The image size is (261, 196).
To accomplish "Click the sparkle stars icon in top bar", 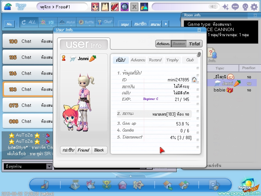I will pos(226,7).
